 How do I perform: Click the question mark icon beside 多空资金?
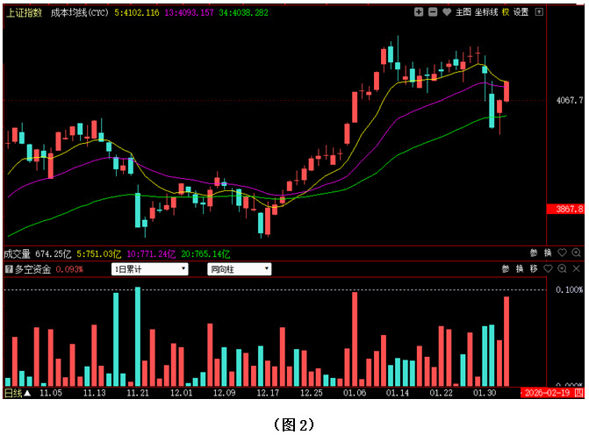[9, 269]
